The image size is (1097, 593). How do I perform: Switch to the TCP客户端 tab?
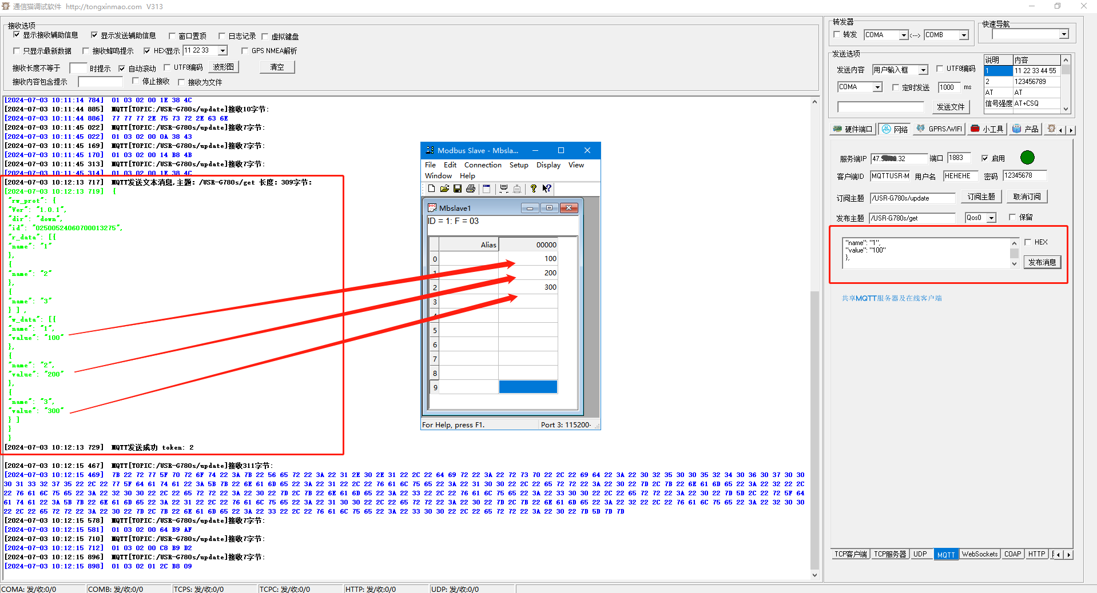pyautogui.click(x=850, y=554)
